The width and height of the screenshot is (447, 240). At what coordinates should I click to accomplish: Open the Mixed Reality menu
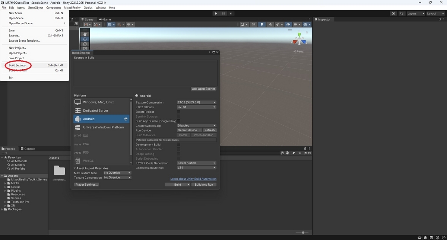tap(72, 7)
